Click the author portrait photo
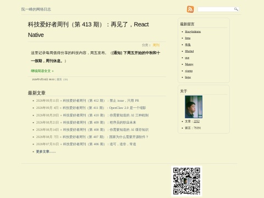 (x=194, y=107)
